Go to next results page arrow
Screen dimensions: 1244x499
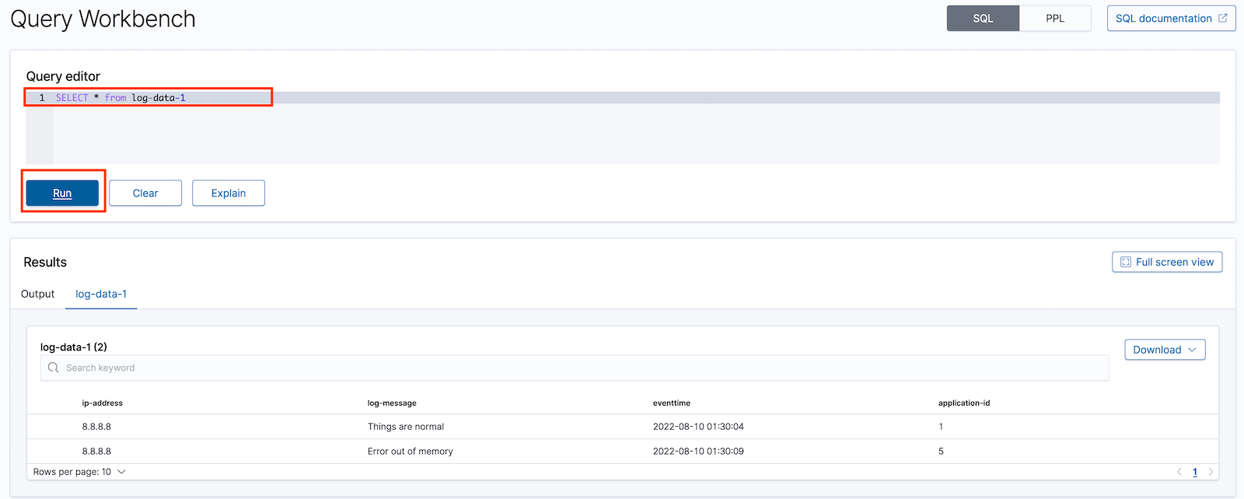[x=1211, y=472]
